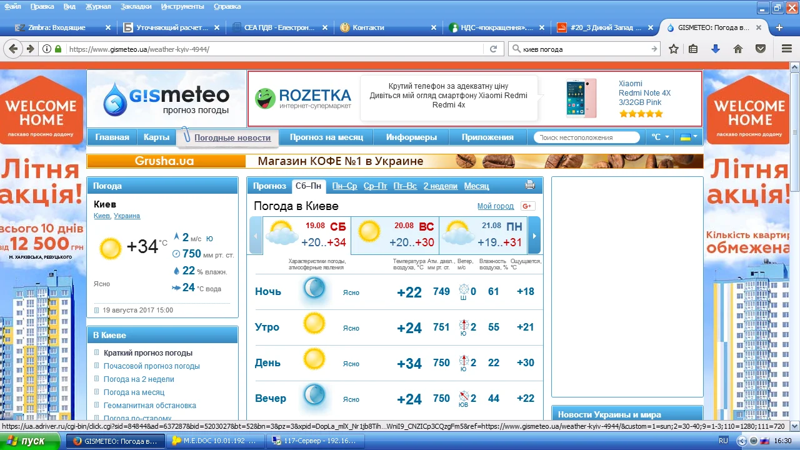Reload the page with the refresh icon
This screenshot has width=800, height=450.
tap(493, 49)
